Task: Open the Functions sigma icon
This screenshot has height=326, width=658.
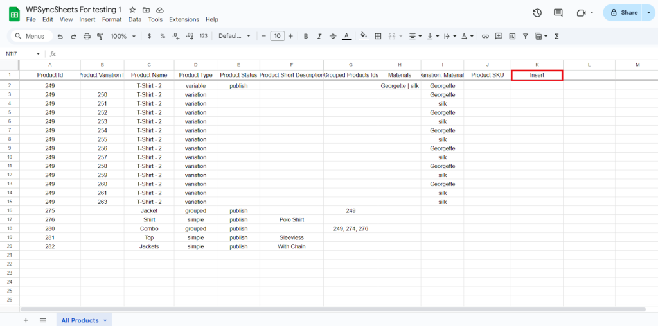Action: 557,37
